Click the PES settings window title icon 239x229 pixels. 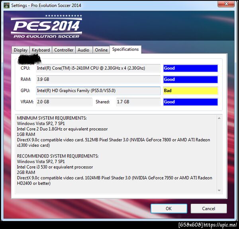click(6, 6)
